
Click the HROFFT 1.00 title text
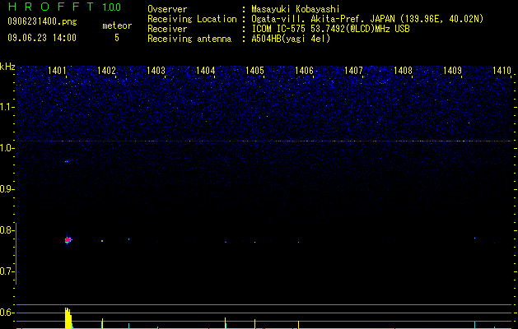(64, 7)
